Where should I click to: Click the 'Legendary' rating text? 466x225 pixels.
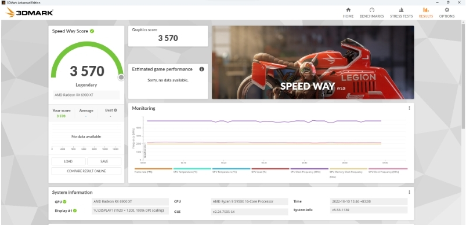(x=86, y=85)
